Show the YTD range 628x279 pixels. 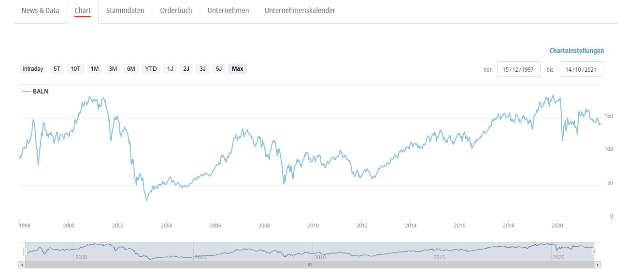click(x=151, y=69)
